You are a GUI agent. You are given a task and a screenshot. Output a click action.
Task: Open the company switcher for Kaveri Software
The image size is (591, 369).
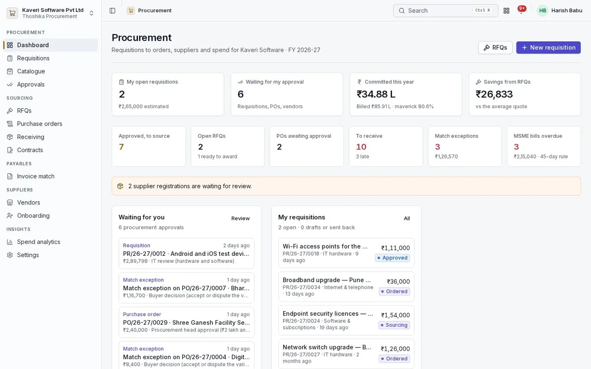(51, 13)
